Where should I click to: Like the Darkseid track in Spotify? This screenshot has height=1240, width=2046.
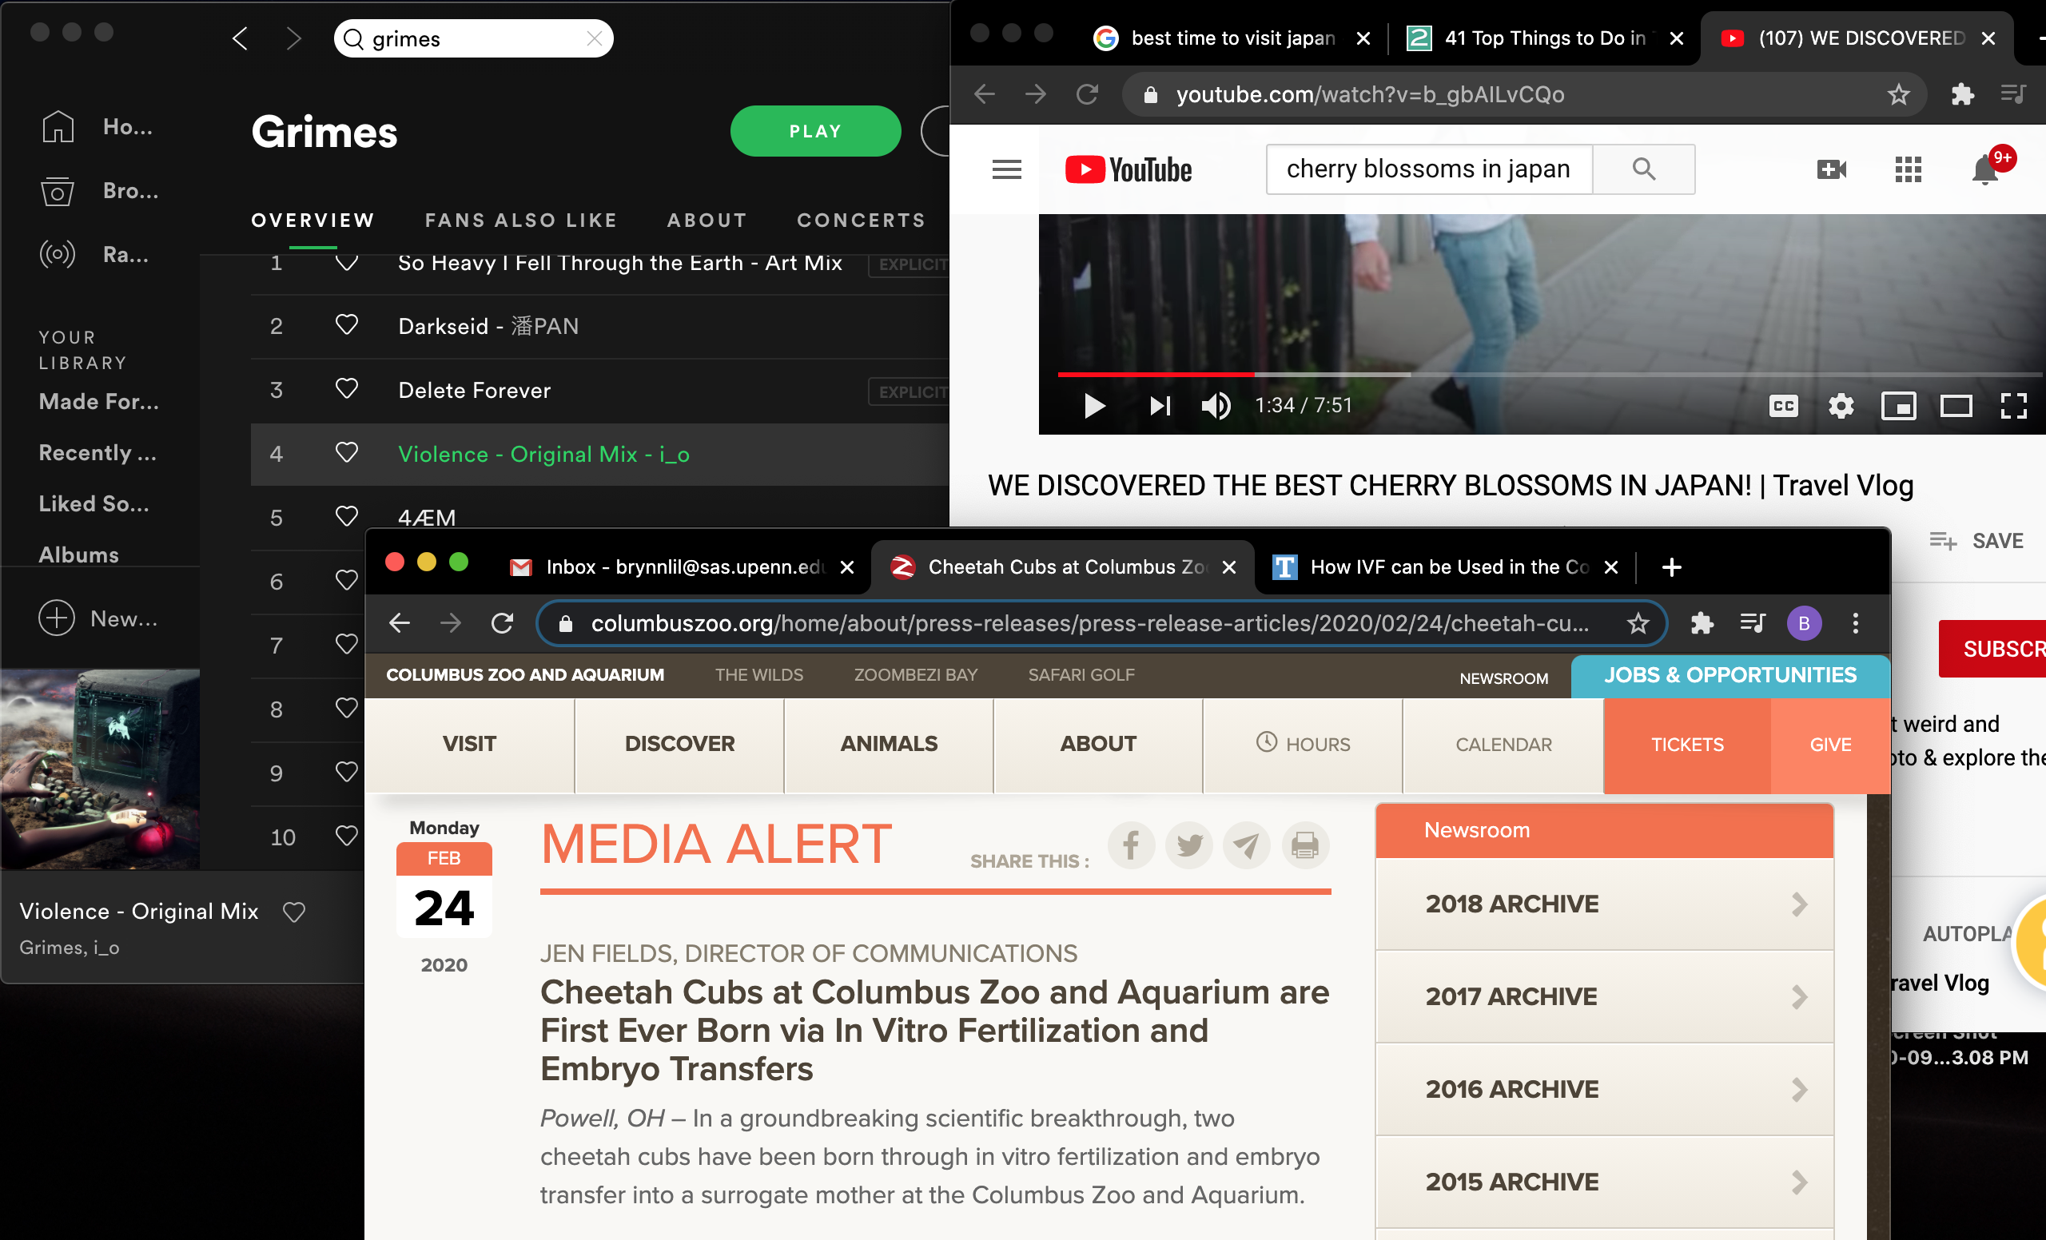346,325
